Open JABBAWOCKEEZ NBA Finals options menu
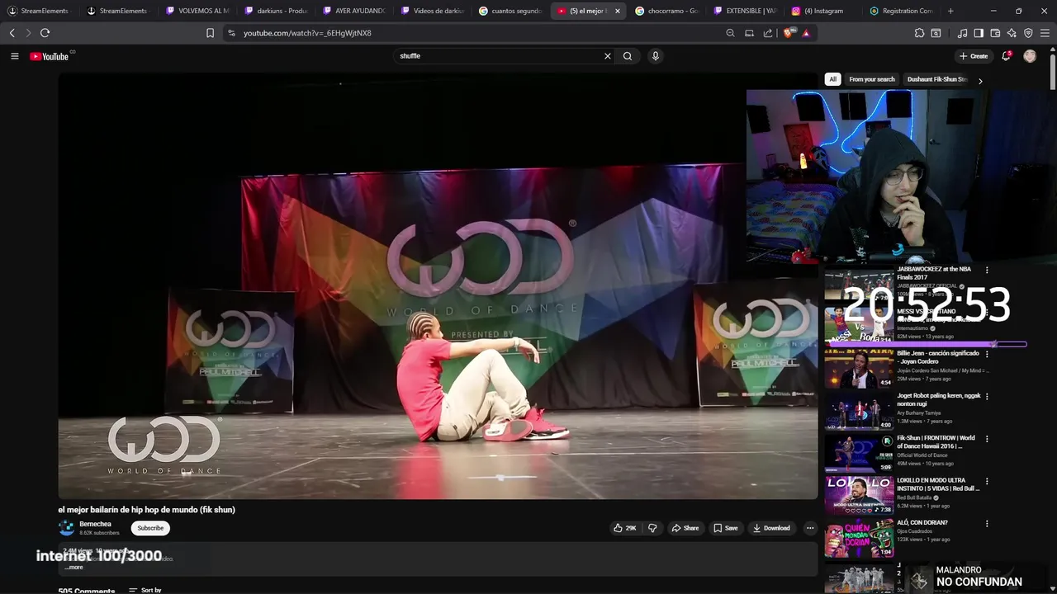This screenshot has height=594, width=1057. click(986, 270)
